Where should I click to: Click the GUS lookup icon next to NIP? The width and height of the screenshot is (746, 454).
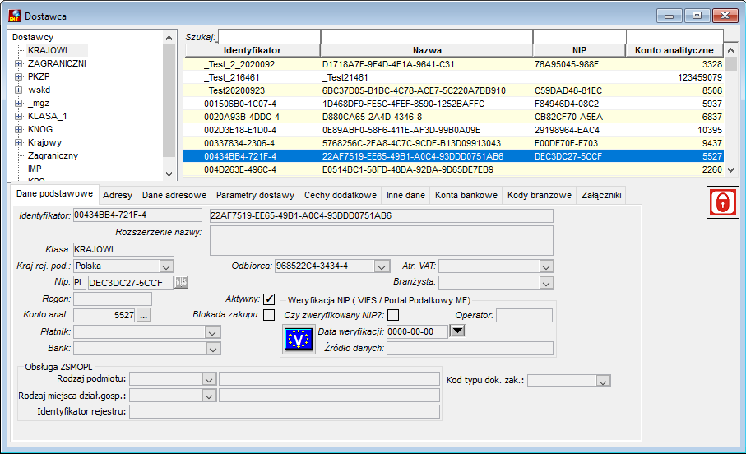pyautogui.click(x=181, y=282)
